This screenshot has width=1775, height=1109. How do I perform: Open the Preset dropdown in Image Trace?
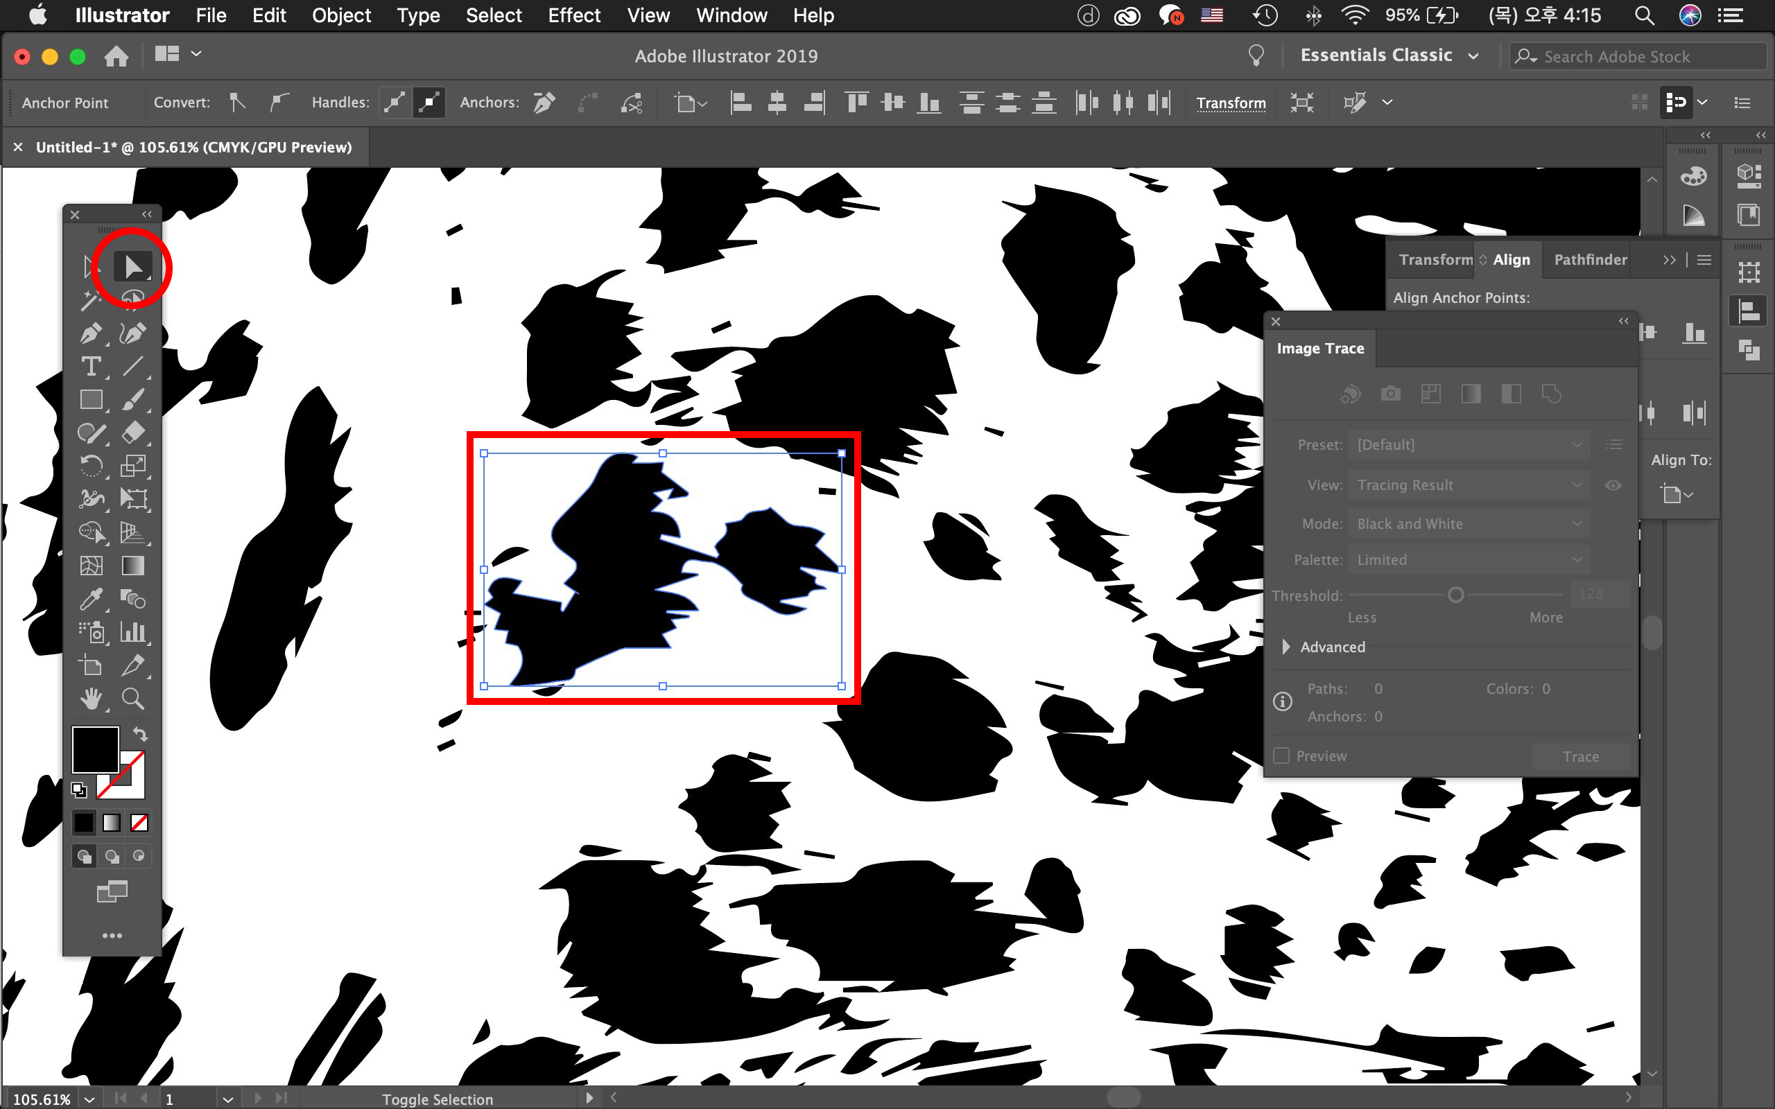coord(1468,444)
